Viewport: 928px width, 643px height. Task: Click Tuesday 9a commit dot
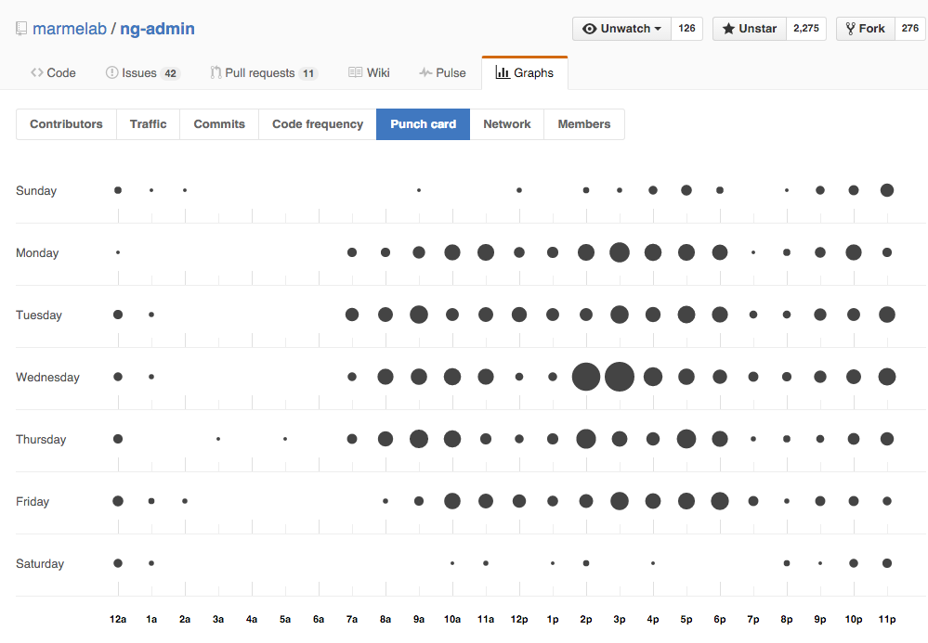pos(419,315)
